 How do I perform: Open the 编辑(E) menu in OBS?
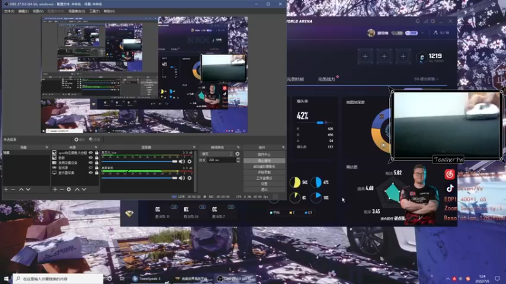23,11
